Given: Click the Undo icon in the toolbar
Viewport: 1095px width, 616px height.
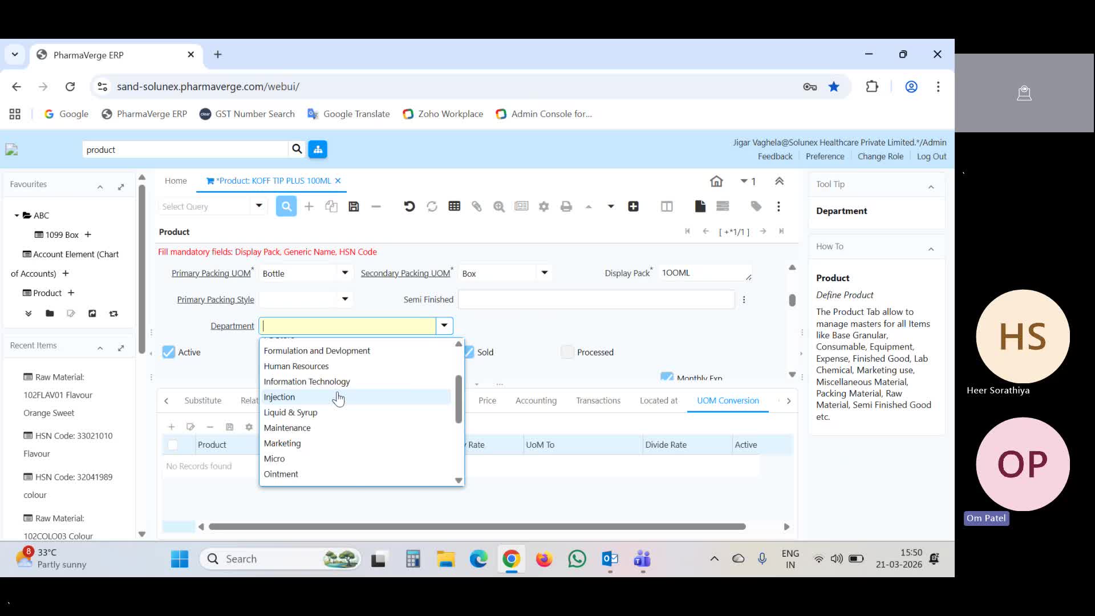Looking at the screenshot, I should coord(409,206).
